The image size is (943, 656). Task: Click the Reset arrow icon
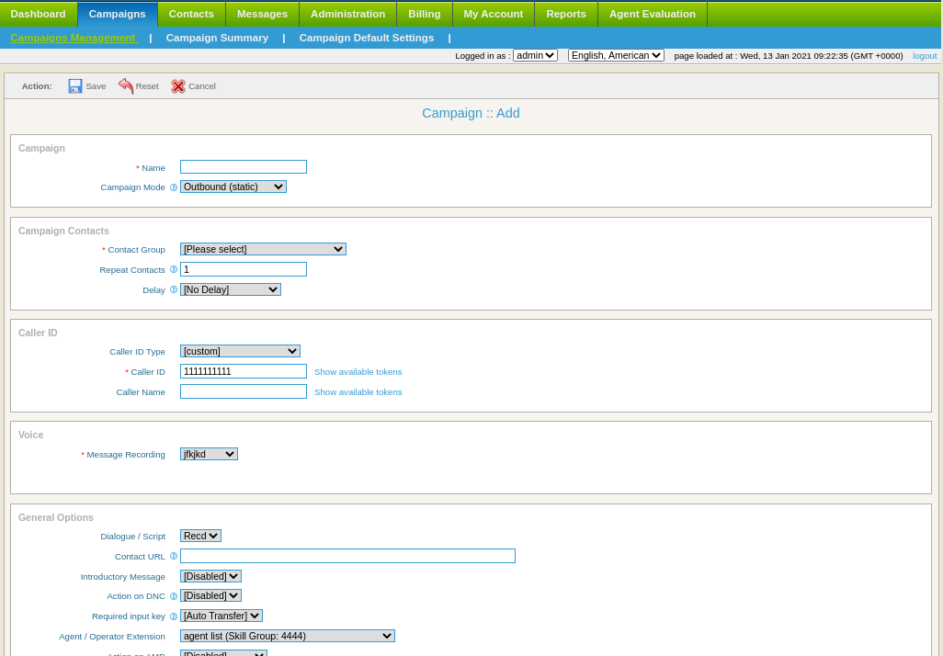[126, 86]
